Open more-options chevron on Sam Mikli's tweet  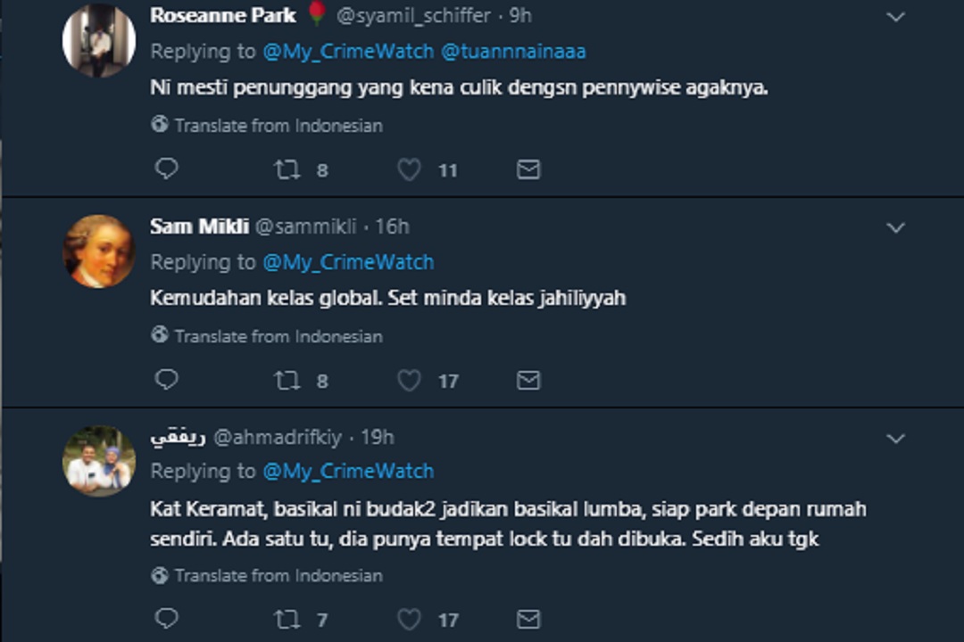(895, 228)
